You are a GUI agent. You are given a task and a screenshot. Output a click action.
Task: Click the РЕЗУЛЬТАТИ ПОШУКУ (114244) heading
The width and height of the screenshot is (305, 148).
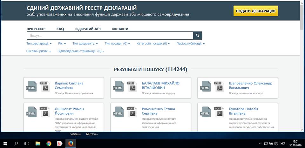pyautogui.click(x=151, y=70)
